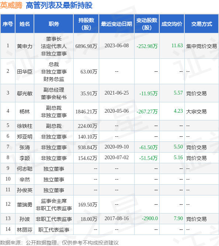219x246 pixels.
Task: Click the holding value 938.84万
Action: point(87,147)
